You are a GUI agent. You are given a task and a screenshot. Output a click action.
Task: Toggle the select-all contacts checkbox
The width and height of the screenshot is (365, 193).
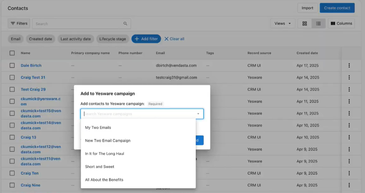[x=12, y=53]
